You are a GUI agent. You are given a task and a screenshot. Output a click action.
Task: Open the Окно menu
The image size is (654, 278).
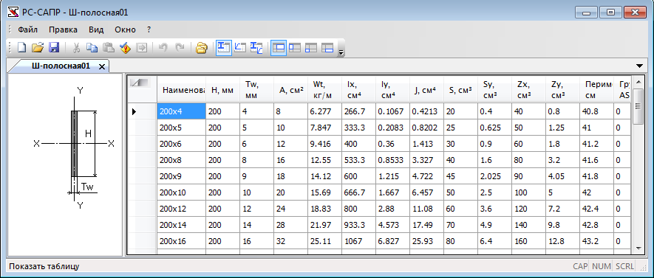pyautogui.click(x=125, y=29)
